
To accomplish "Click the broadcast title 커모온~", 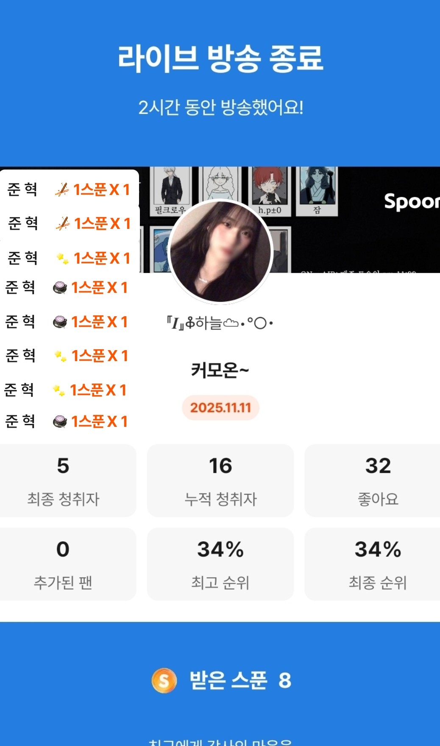I will coord(220,370).
